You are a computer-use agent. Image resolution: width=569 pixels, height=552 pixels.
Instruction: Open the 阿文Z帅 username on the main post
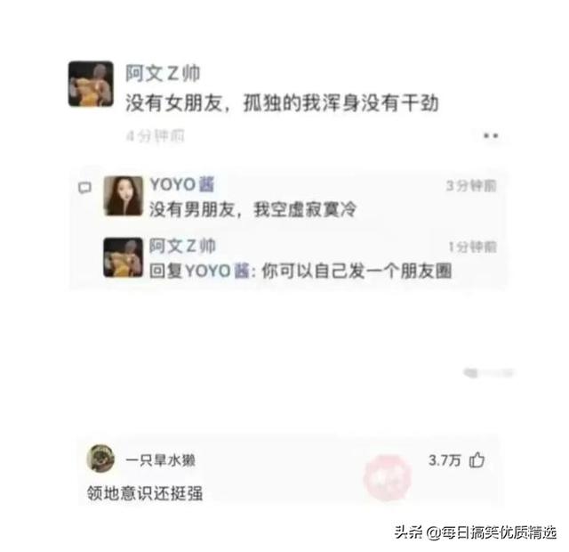pyautogui.click(x=163, y=73)
